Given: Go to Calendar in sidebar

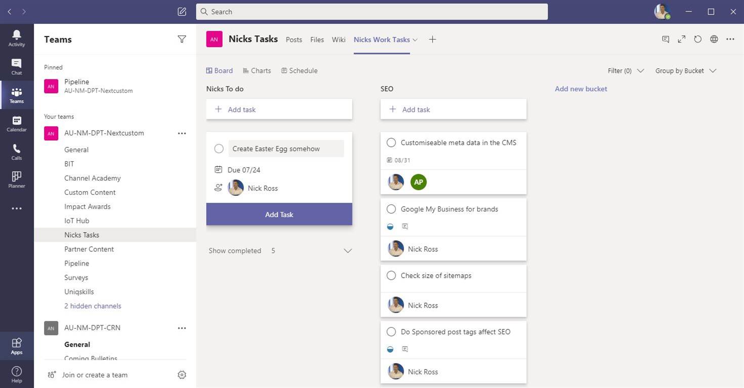Looking at the screenshot, I should (x=17, y=123).
